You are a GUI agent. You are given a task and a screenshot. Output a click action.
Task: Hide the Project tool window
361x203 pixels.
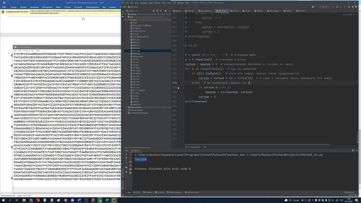pos(169,11)
